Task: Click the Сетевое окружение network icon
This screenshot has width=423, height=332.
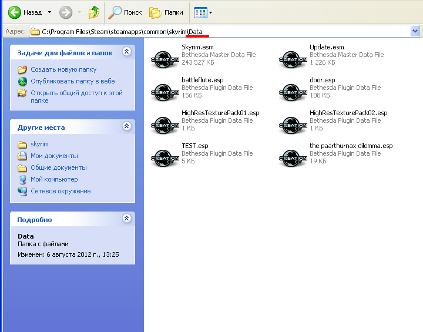Action: [x=22, y=192]
